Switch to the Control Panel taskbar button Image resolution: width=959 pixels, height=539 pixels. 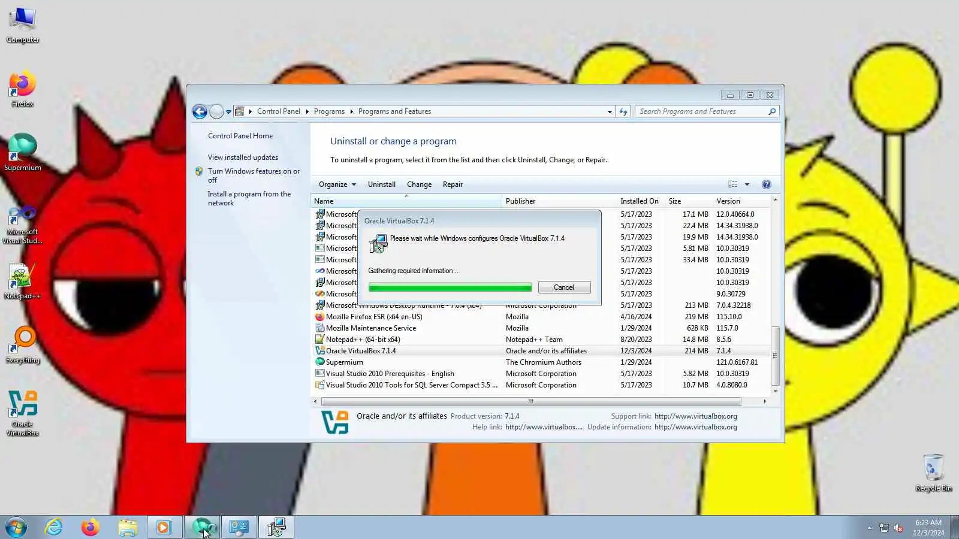239,528
